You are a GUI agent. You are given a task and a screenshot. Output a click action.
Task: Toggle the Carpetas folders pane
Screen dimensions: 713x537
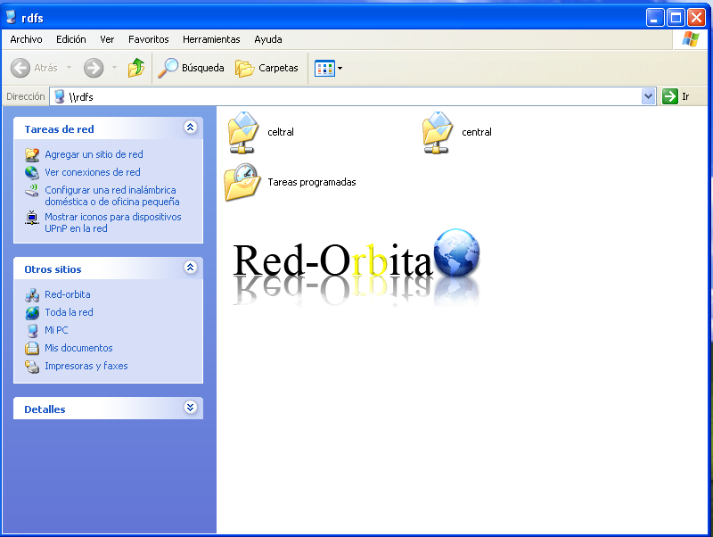[266, 68]
